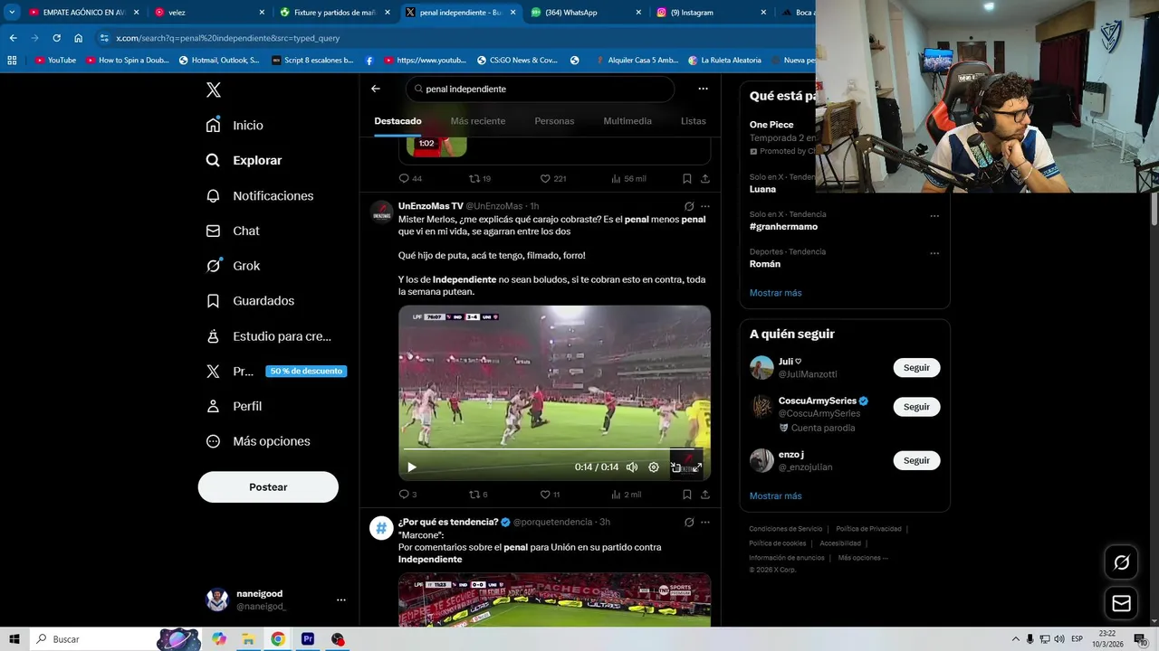The width and height of the screenshot is (1159, 651).
Task: Open Más opciones in the sidebar
Action: coord(258,441)
